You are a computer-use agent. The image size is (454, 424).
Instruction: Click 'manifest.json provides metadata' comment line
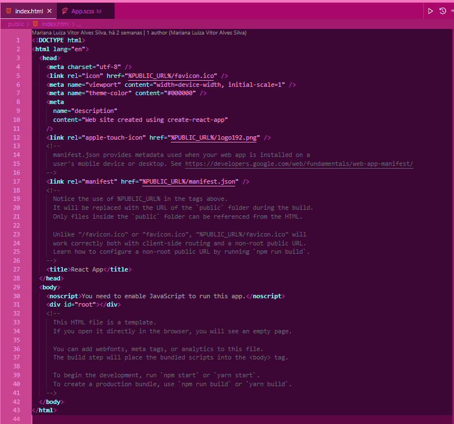point(181,155)
